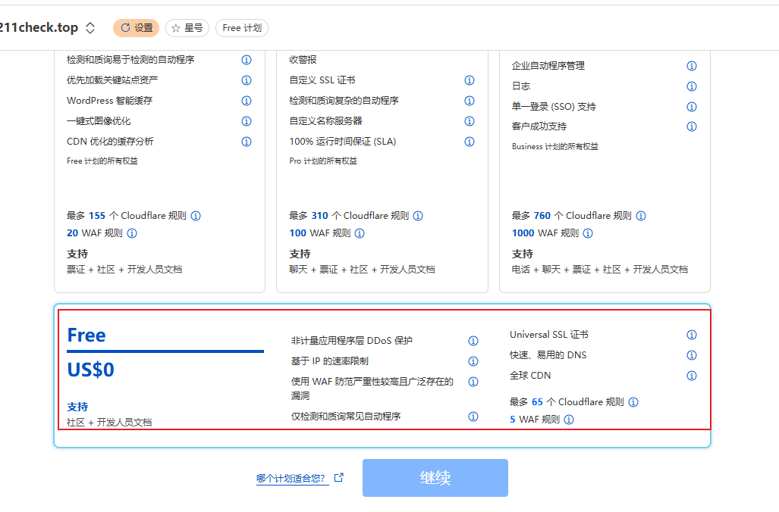779x512 pixels.
Task: Click info icon beside 20 WAF 规则
Action: pyautogui.click(x=132, y=233)
